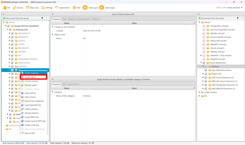The width and height of the screenshot is (245, 145).
Task: Open the Statistics tab
Action: [96, 19]
